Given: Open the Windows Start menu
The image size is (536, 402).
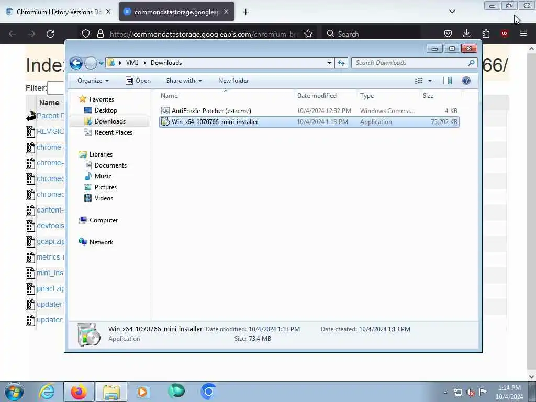Looking at the screenshot, I should [14, 392].
